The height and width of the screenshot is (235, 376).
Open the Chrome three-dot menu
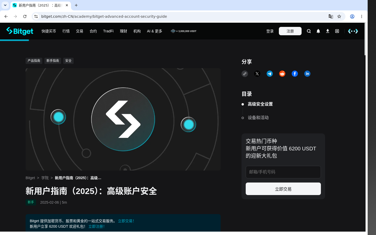[x=362, y=16]
